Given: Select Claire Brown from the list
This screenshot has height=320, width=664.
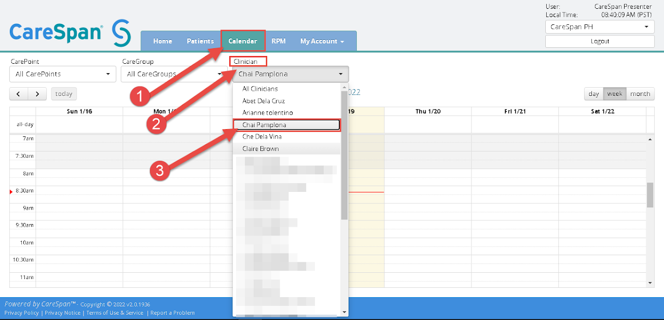Looking at the screenshot, I should (x=287, y=149).
